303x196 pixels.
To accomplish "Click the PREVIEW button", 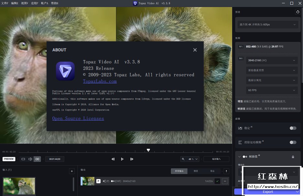I will pyautogui.click(x=9, y=159).
